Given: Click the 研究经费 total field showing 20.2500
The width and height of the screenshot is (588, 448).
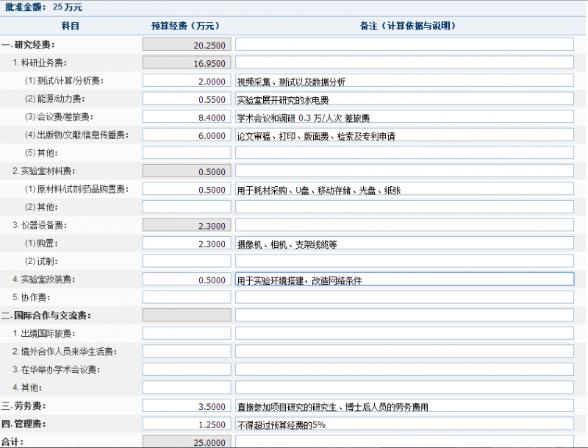Looking at the screenshot, I should coord(187,44).
